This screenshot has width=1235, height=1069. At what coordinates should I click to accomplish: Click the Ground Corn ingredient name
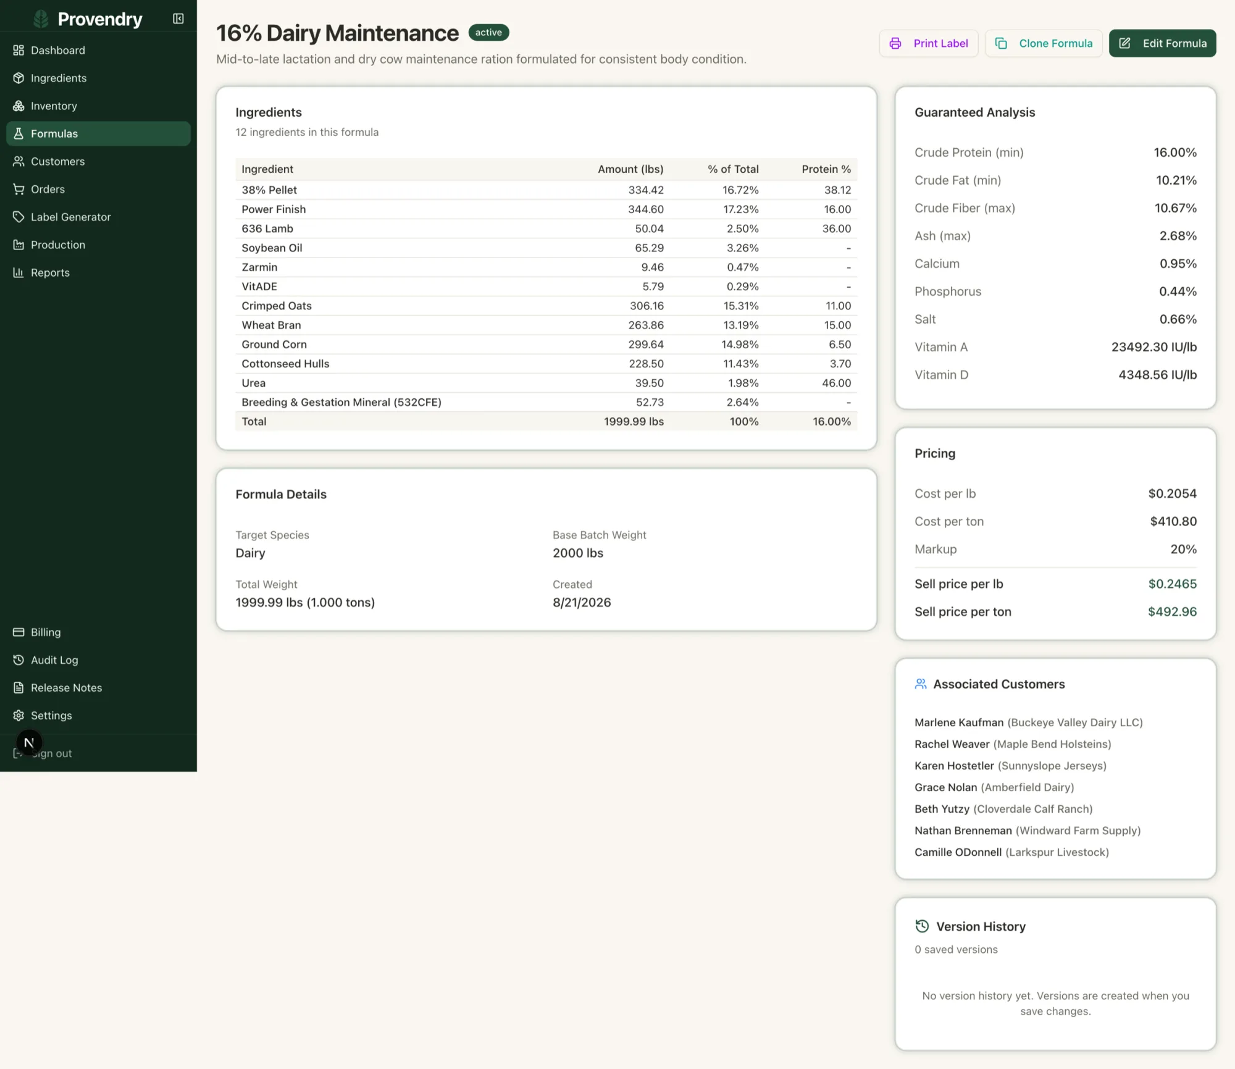click(274, 345)
